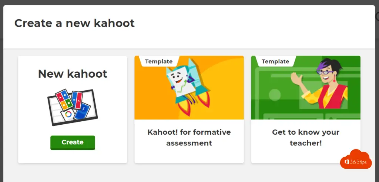Click the Template badge on the green card

(x=275, y=61)
